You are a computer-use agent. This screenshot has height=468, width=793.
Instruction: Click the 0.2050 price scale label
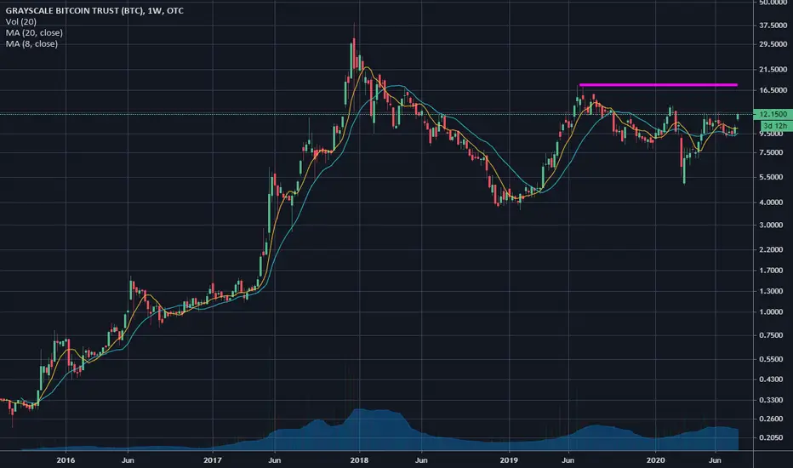(x=773, y=437)
